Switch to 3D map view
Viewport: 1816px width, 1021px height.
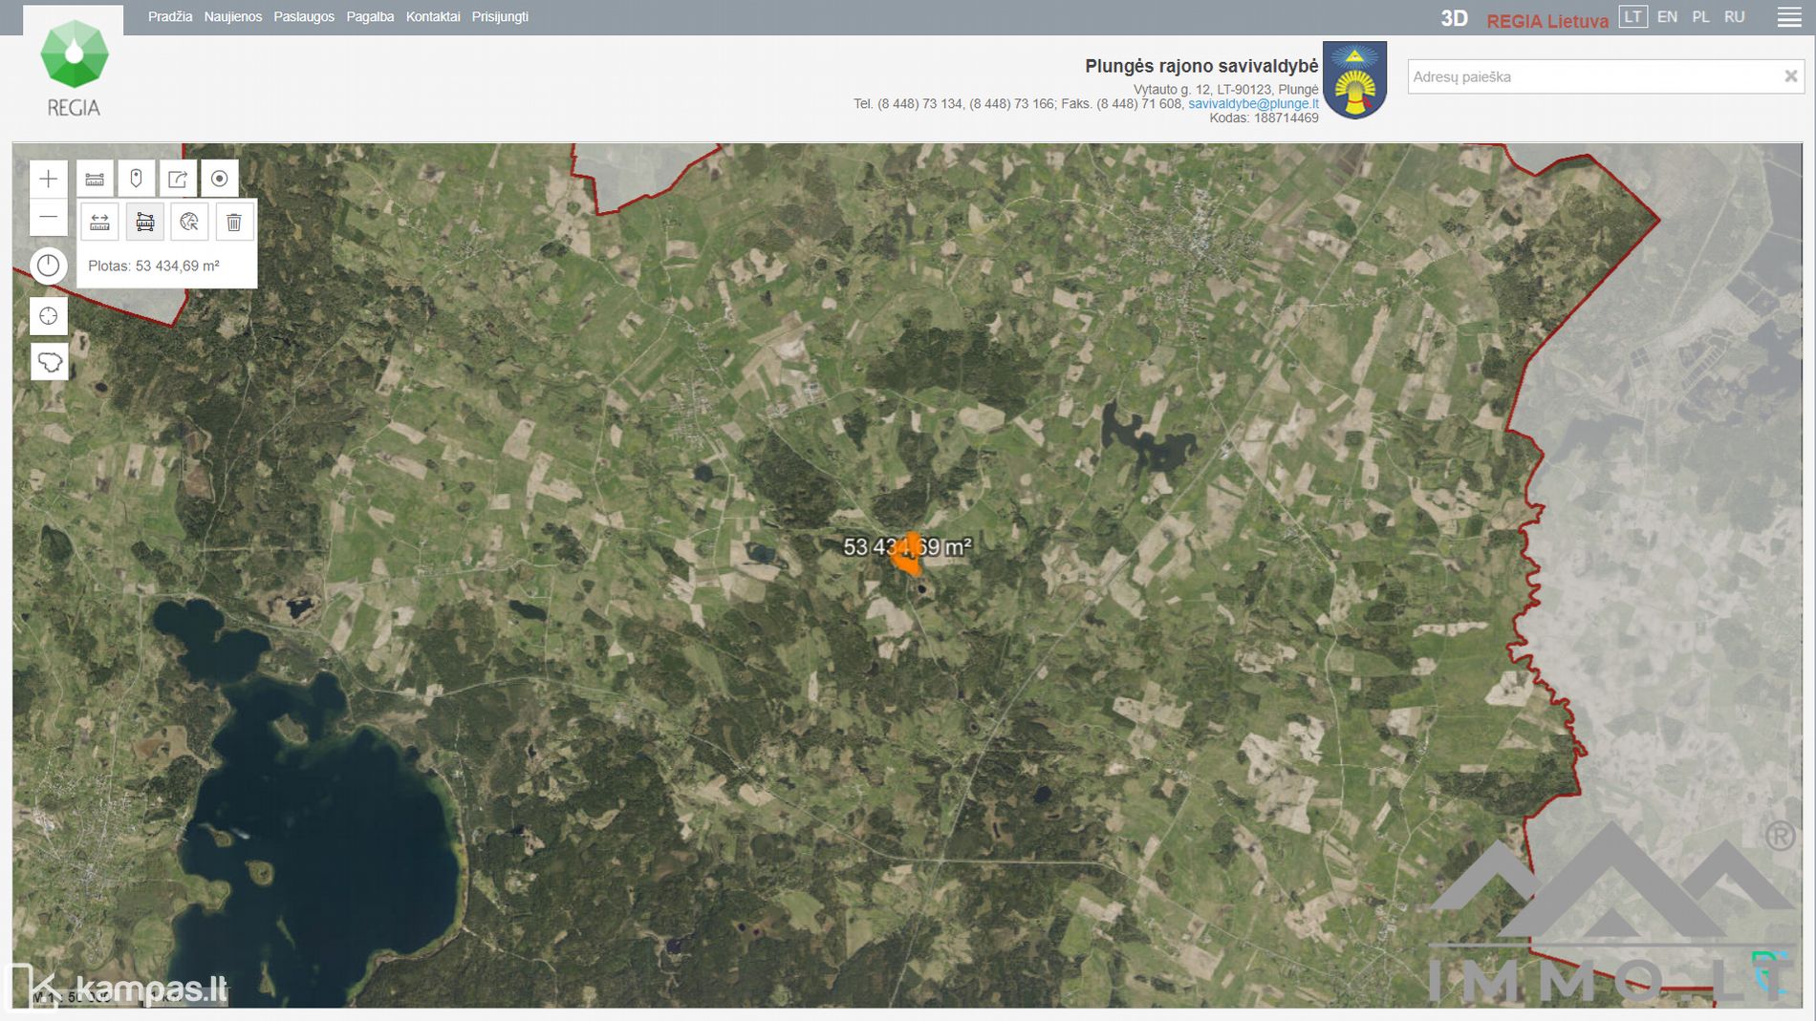1453,18
